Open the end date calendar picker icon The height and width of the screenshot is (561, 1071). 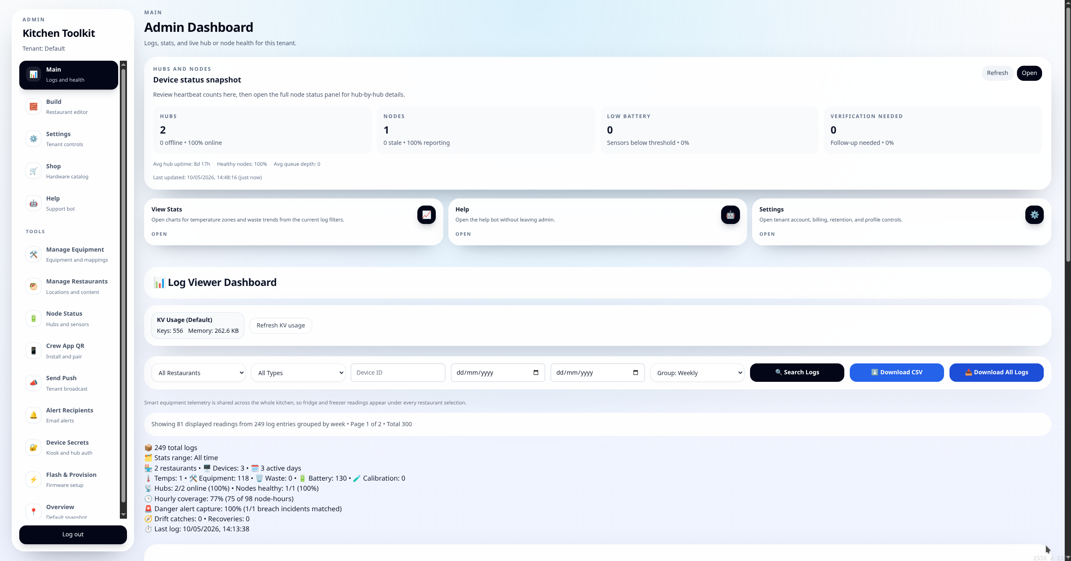pos(636,373)
